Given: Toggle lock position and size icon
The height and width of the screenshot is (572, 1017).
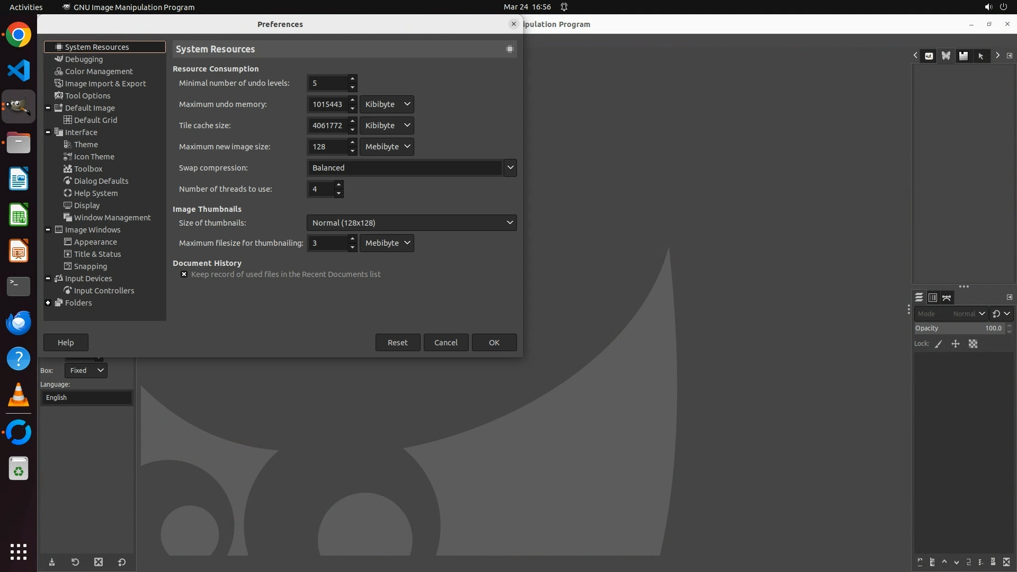Looking at the screenshot, I should click(x=956, y=344).
